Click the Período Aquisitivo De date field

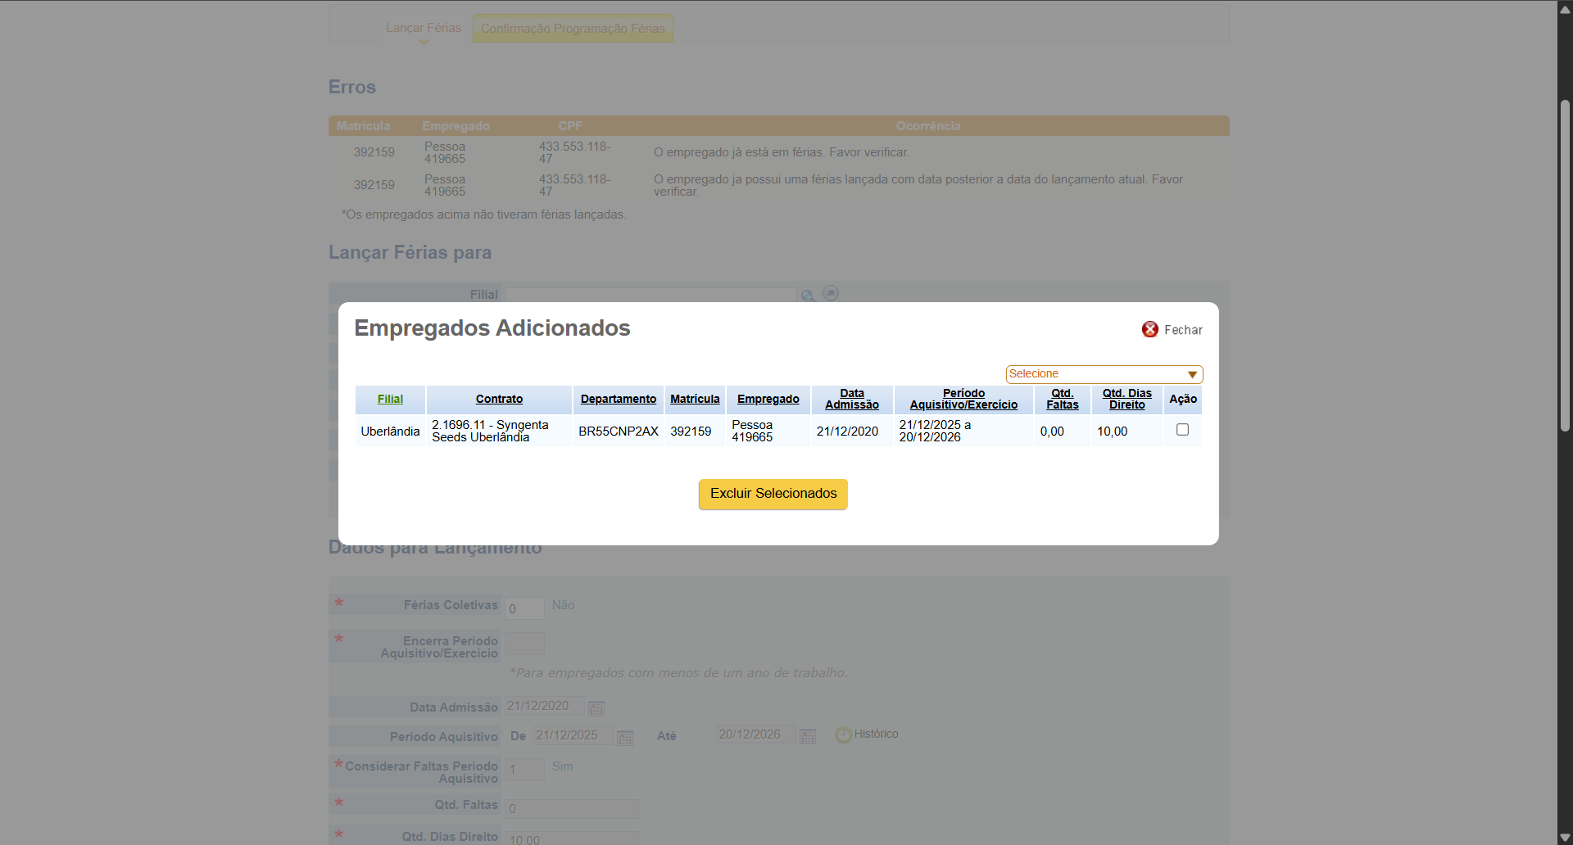573,735
